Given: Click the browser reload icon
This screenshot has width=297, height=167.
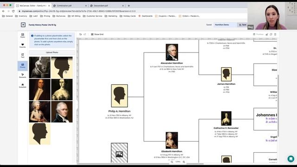Looking at the screenshot, I should pyautogui.click(x=13, y=11).
